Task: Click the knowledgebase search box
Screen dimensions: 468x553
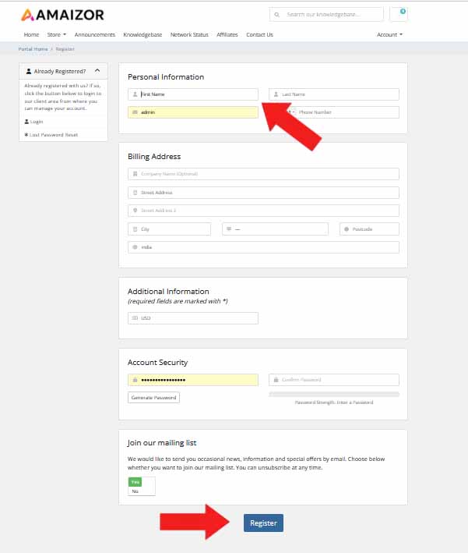Action: click(x=326, y=15)
